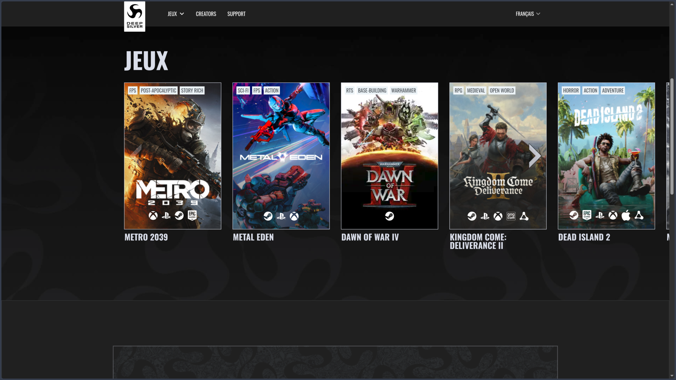Viewport: 676px width, 380px height.
Task: Select the BASE-BUILDING tag
Action: (x=372, y=90)
